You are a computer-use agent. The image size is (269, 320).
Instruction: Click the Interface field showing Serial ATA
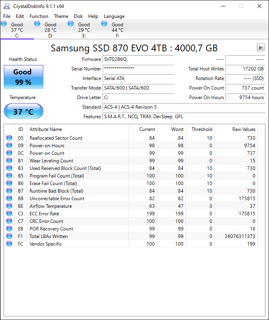[138, 78]
